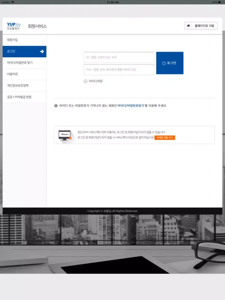Select the 로그인 sidebar item
Image resolution: width=225 pixels, height=300 pixels.
click(x=25, y=52)
